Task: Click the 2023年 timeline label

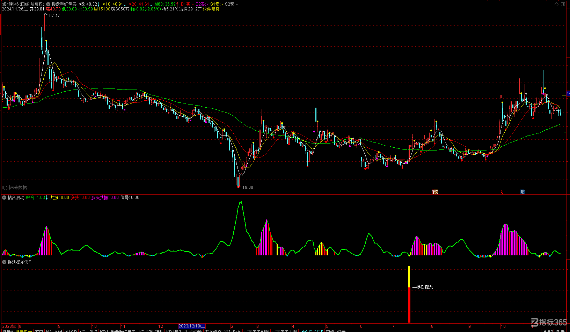Action: 9,326
